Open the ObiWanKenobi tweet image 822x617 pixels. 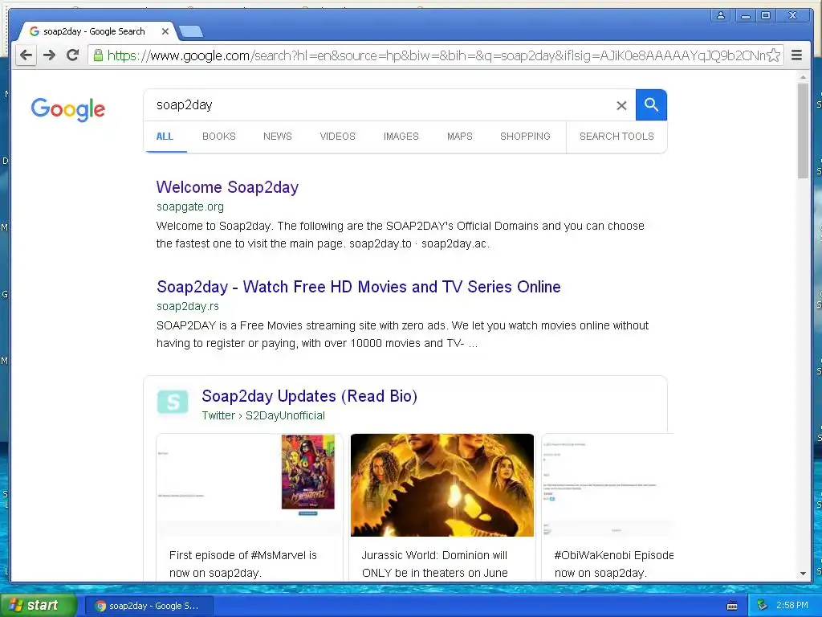pos(608,484)
